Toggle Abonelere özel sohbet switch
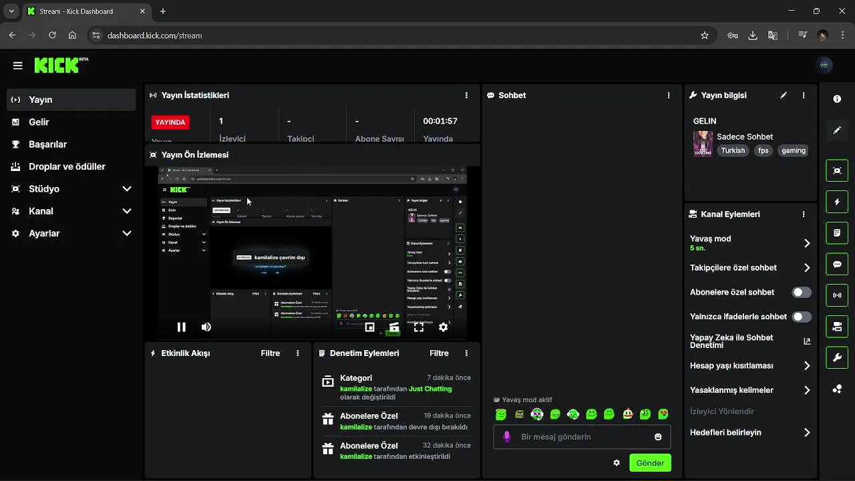 click(802, 293)
